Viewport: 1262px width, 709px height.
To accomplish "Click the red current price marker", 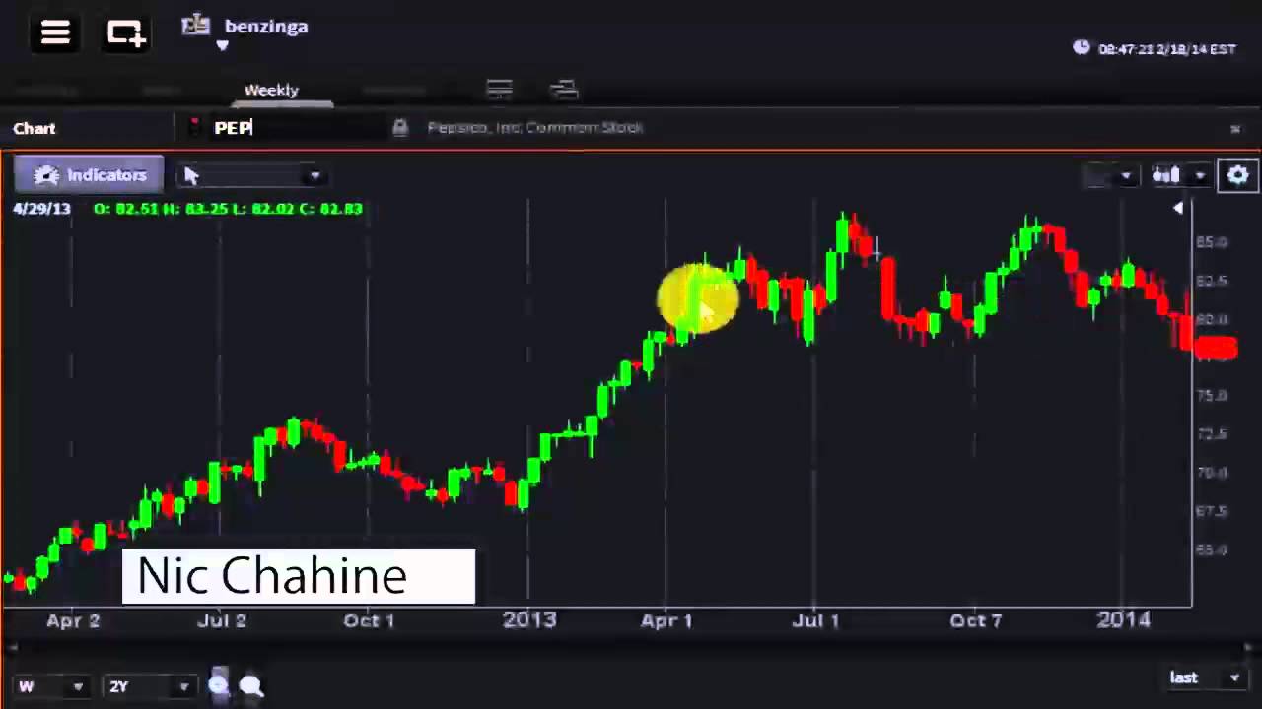I will click(1215, 349).
